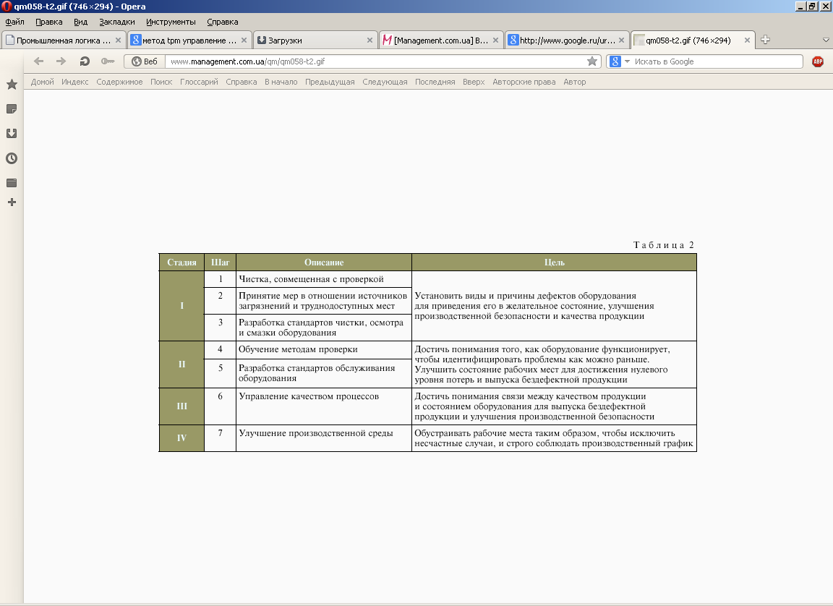The image size is (833, 606).
Task: Click Содержимое navigation link
Action: point(119,82)
